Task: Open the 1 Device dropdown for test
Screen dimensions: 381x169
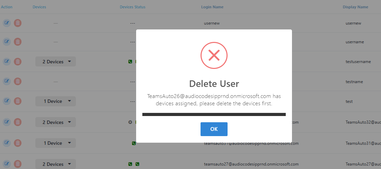Action: (55, 101)
